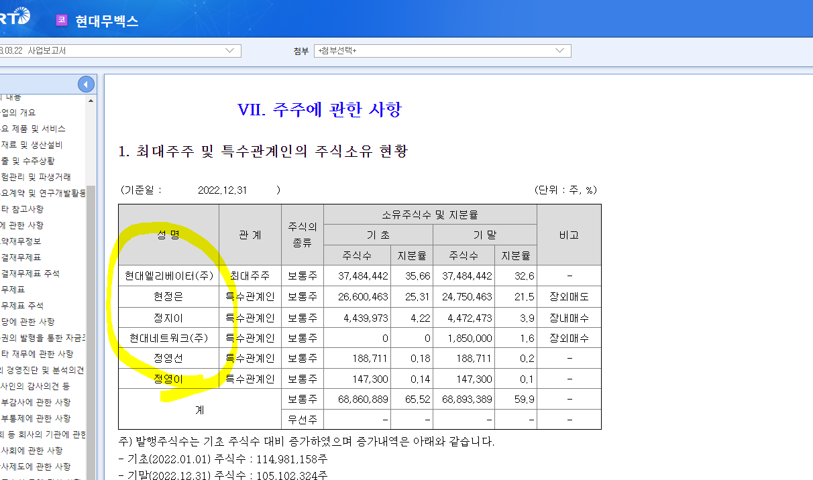Click the 기초(2022.01.01) 주식수 note line
This screenshot has width=813, height=480.
223,459
